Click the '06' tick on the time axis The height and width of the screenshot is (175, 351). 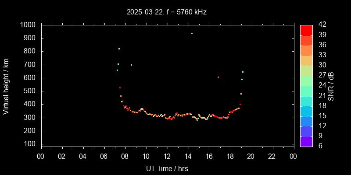pyautogui.click(x=104, y=157)
